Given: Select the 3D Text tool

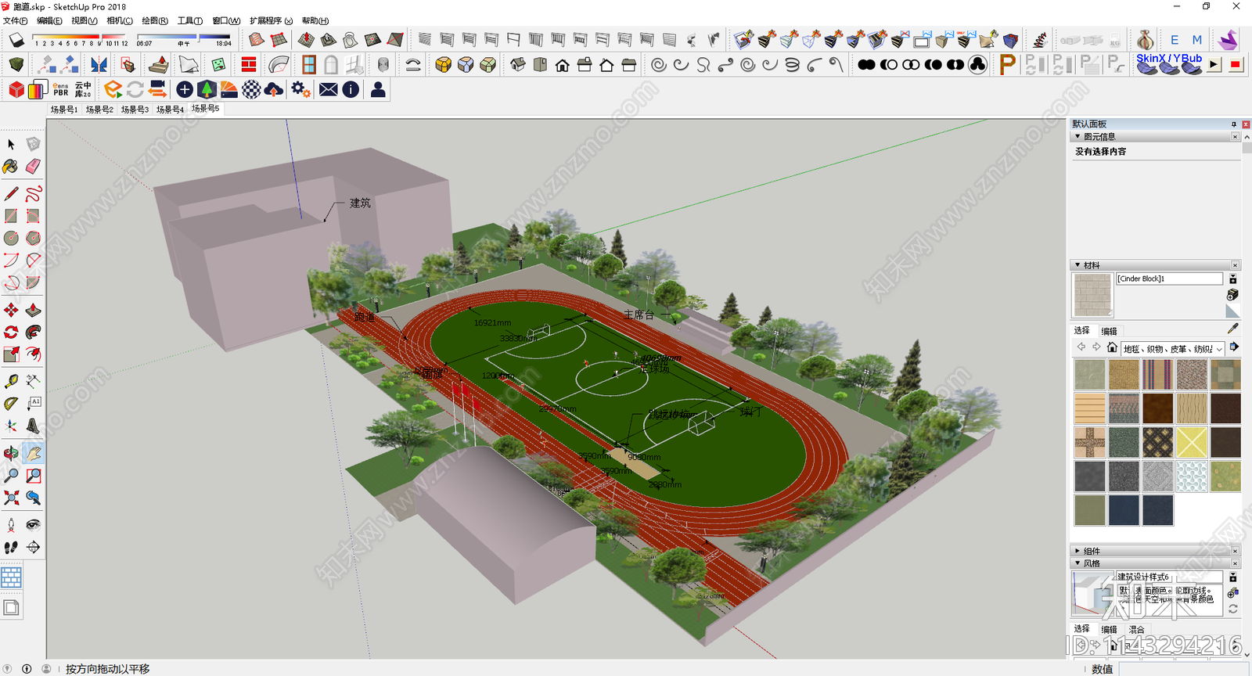Looking at the screenshot, I should tap(33, 426).
